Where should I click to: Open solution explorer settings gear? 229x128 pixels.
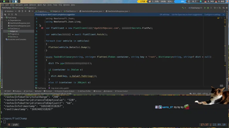point(30,11)
